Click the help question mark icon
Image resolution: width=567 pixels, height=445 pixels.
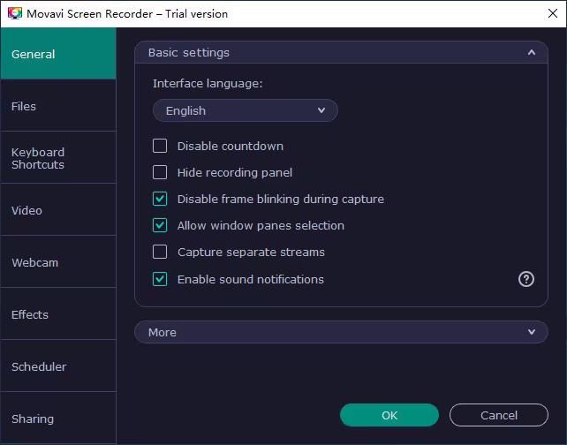[x=526, y=279]
